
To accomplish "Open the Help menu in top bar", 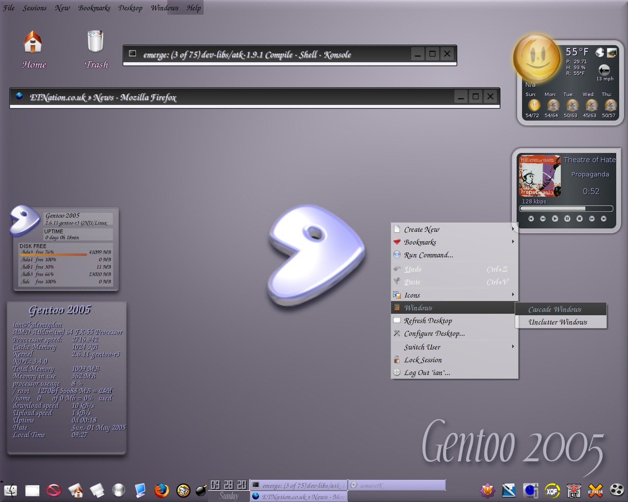I will [193, 7].
